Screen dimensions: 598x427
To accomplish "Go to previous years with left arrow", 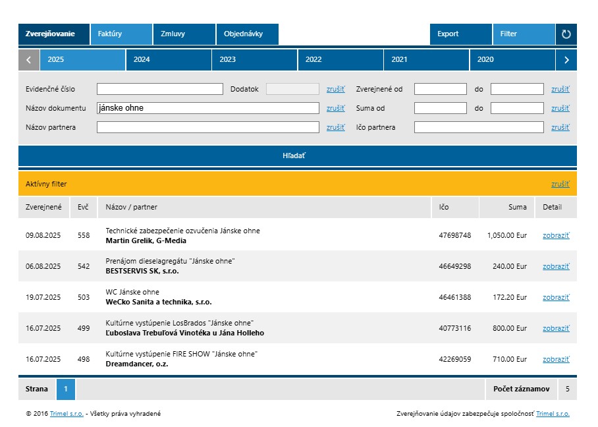I will point(29,60).
